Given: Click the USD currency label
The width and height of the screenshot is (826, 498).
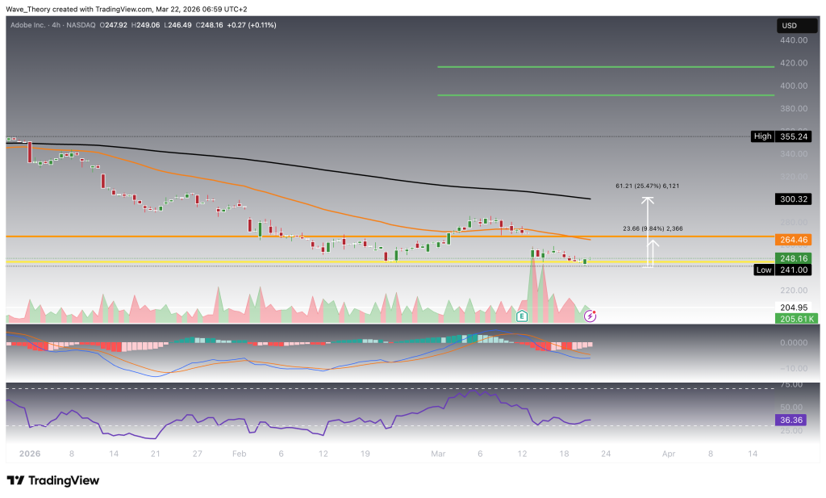Looking at the screenshot, I should tap(788, 26).
